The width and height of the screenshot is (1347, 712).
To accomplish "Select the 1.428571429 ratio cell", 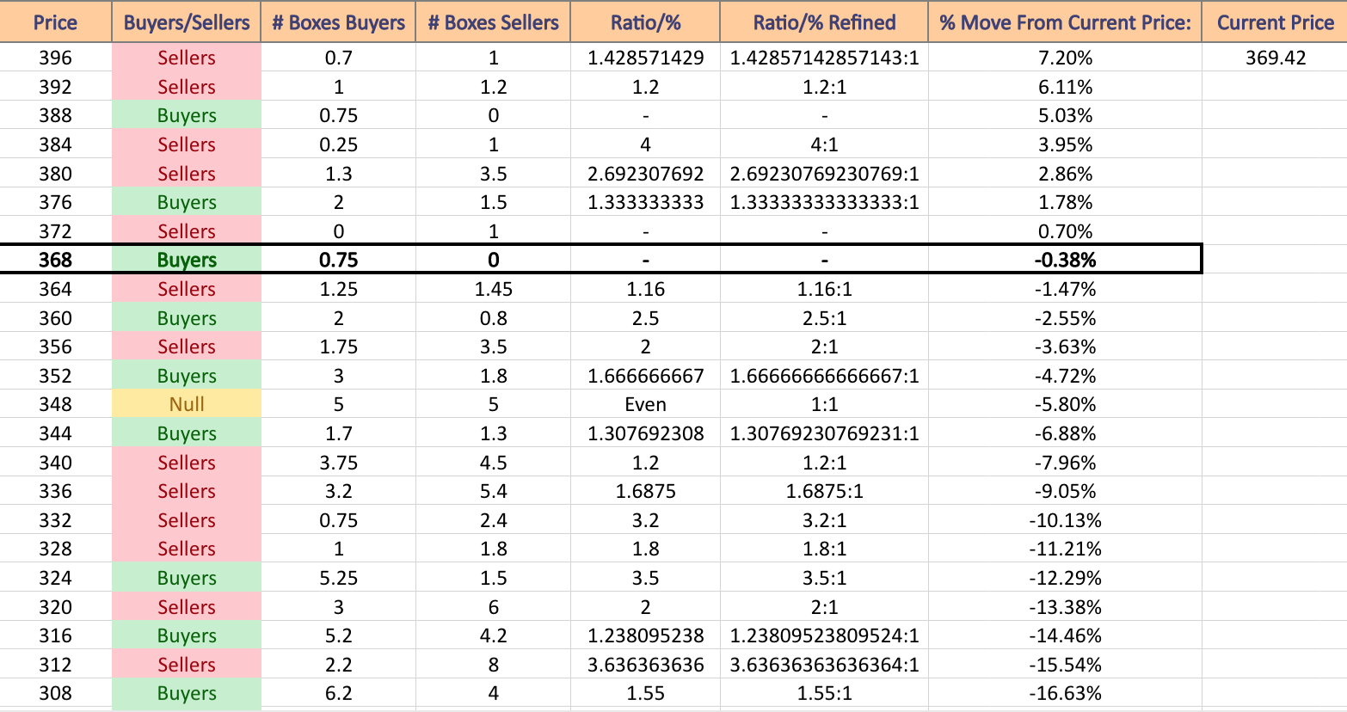I will [x=645, y=58].
